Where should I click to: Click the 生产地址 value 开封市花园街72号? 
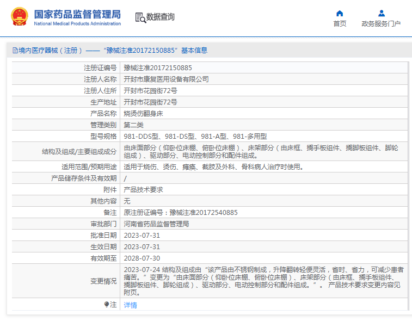[x=151, y=102]
